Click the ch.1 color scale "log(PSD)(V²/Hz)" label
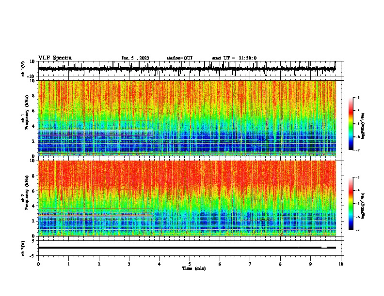This screenshot has width=384, height=296. point(363,126)
